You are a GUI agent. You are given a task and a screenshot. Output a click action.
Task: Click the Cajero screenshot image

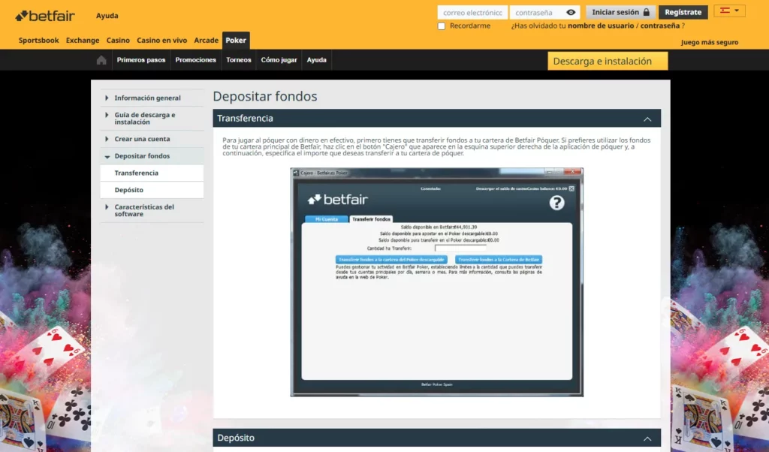click(x=436, y=282)
